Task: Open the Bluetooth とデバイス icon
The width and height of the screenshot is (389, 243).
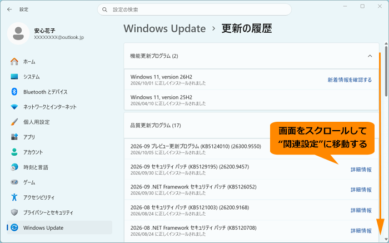Action: tap(14, 92)
